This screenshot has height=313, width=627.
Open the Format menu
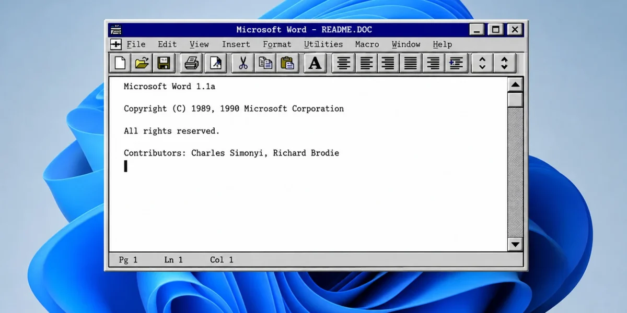pos(277,44)
